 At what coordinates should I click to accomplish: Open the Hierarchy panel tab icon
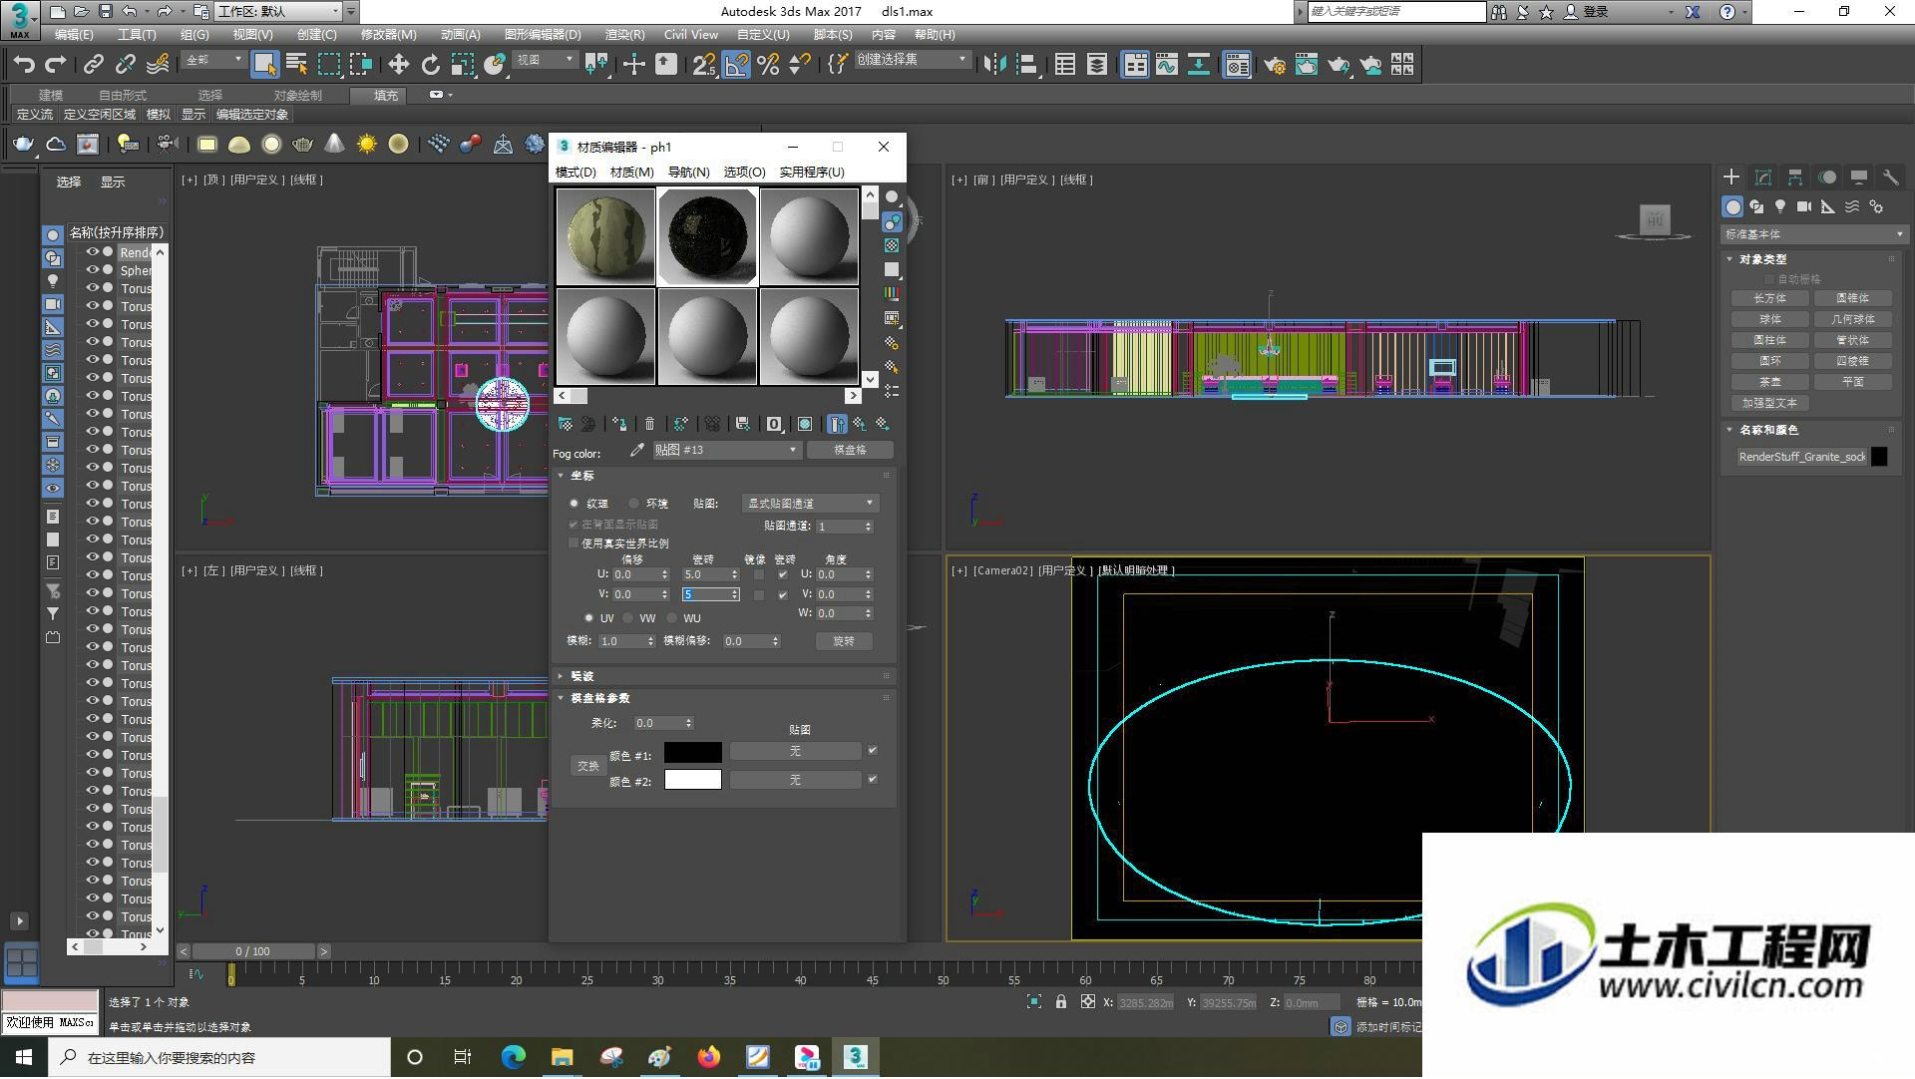coord(1795,178)
